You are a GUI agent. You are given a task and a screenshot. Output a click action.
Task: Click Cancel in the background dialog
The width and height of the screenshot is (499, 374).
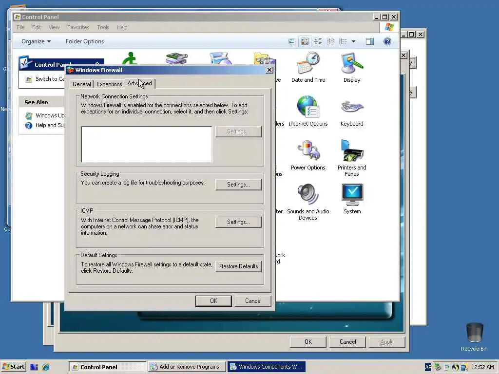pyautogui.click(x=347, y=342)
